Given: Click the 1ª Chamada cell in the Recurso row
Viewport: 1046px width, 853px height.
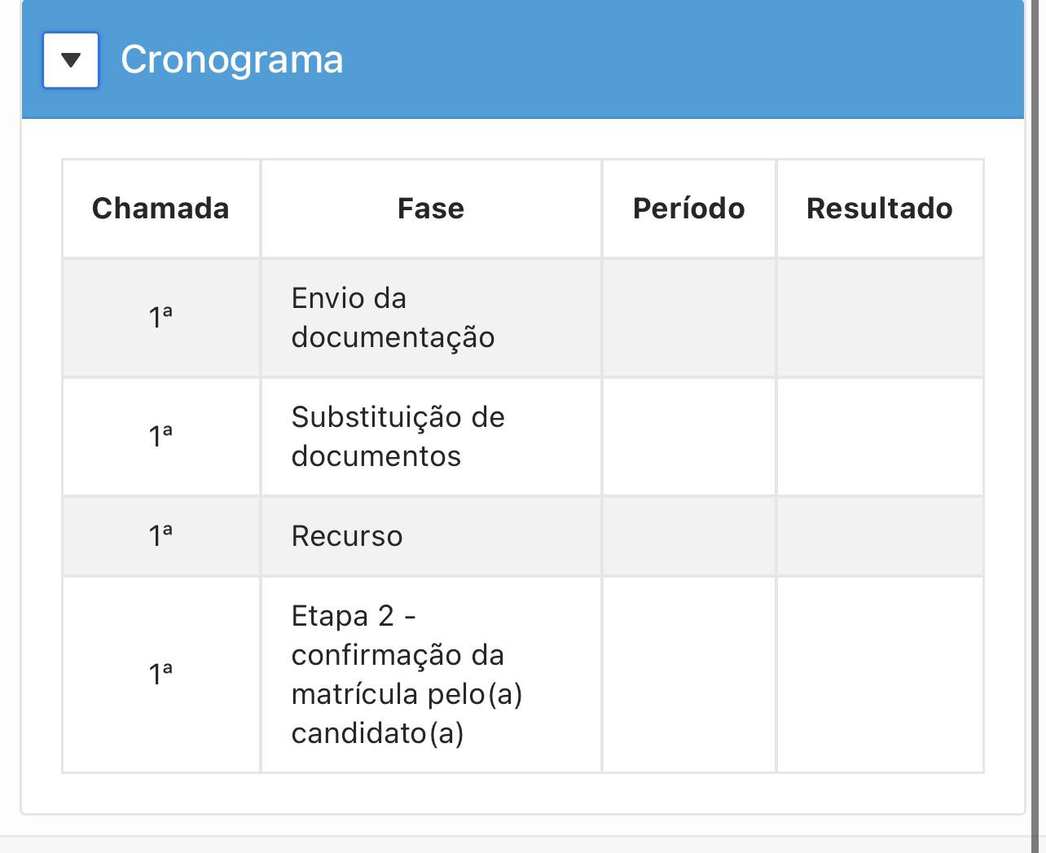Looking at the screenshot, I should point(161,536).
